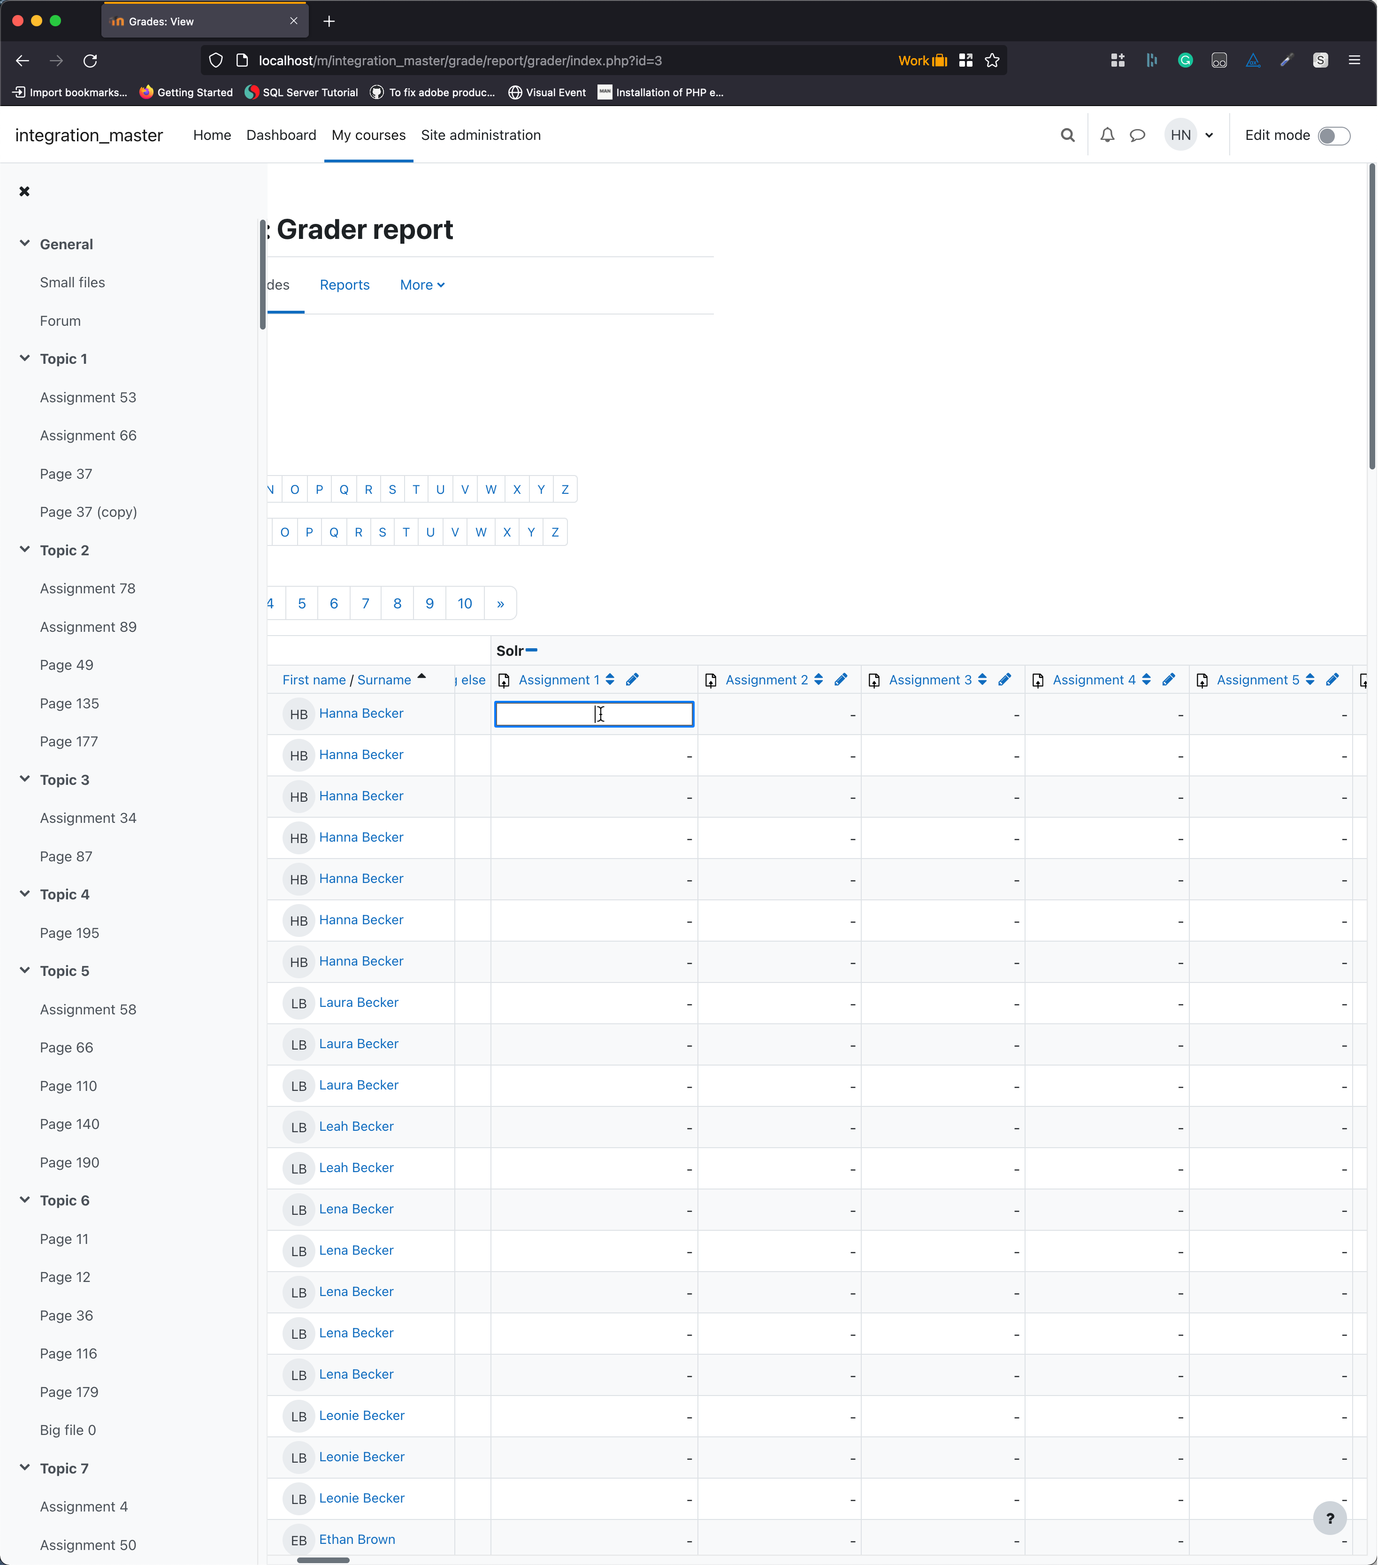Open the notifications bell
This screenshot has width=1378, height=1565.
tap(1108, 136)
